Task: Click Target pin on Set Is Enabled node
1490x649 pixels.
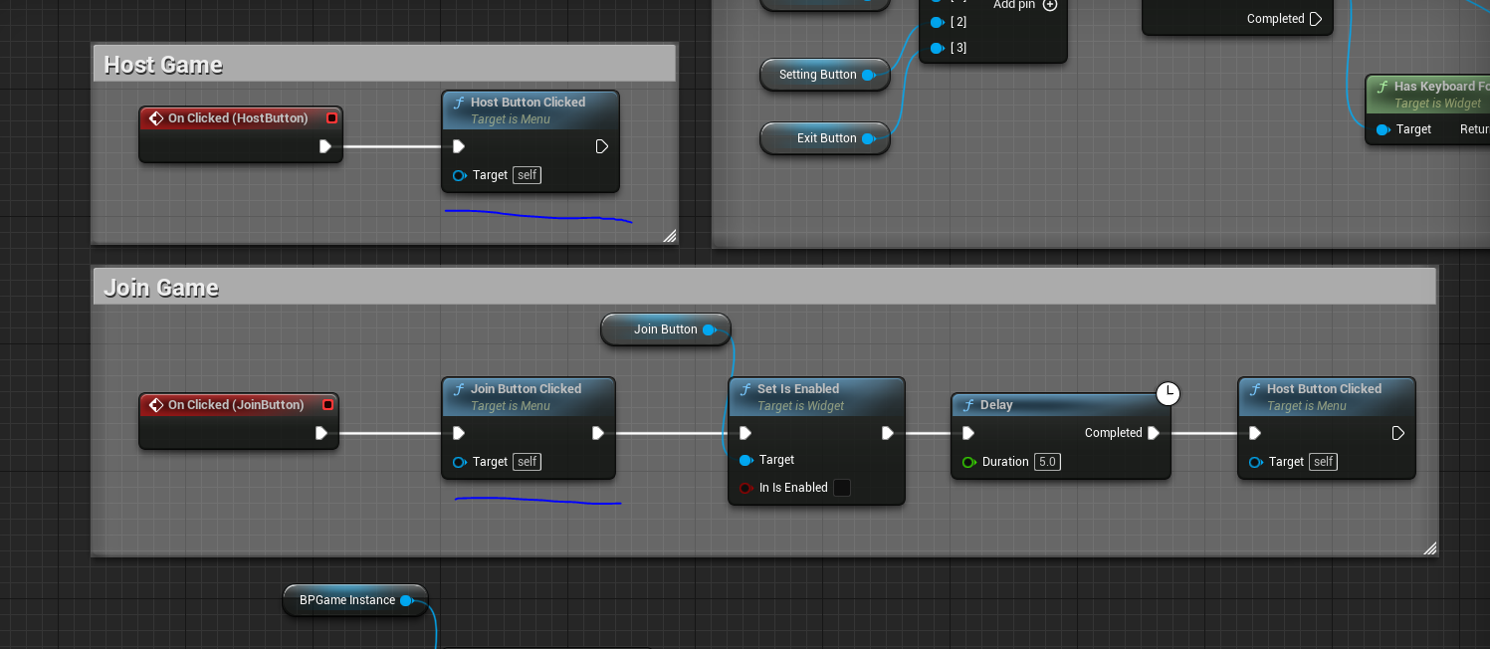Action: (745, 460)
